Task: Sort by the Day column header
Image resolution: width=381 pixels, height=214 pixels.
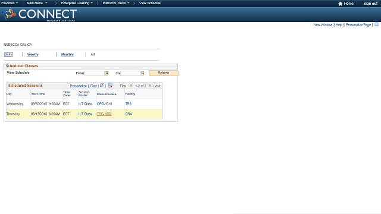Action: click(9, 94)
